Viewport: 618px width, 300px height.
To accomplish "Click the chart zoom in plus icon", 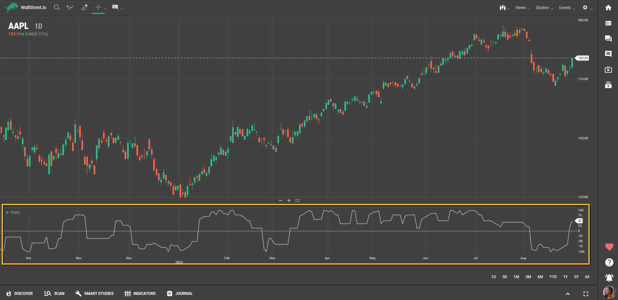I will point(289,201).
